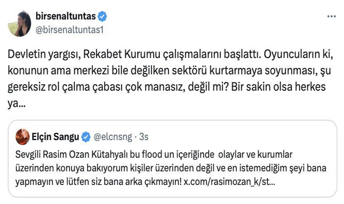Click the verified badge beside birsenaltuntas
The image size is (344, 204).
click(x=103, y=17)
